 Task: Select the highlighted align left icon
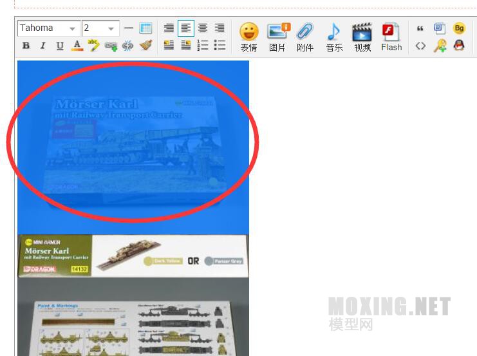pos(186,28)
